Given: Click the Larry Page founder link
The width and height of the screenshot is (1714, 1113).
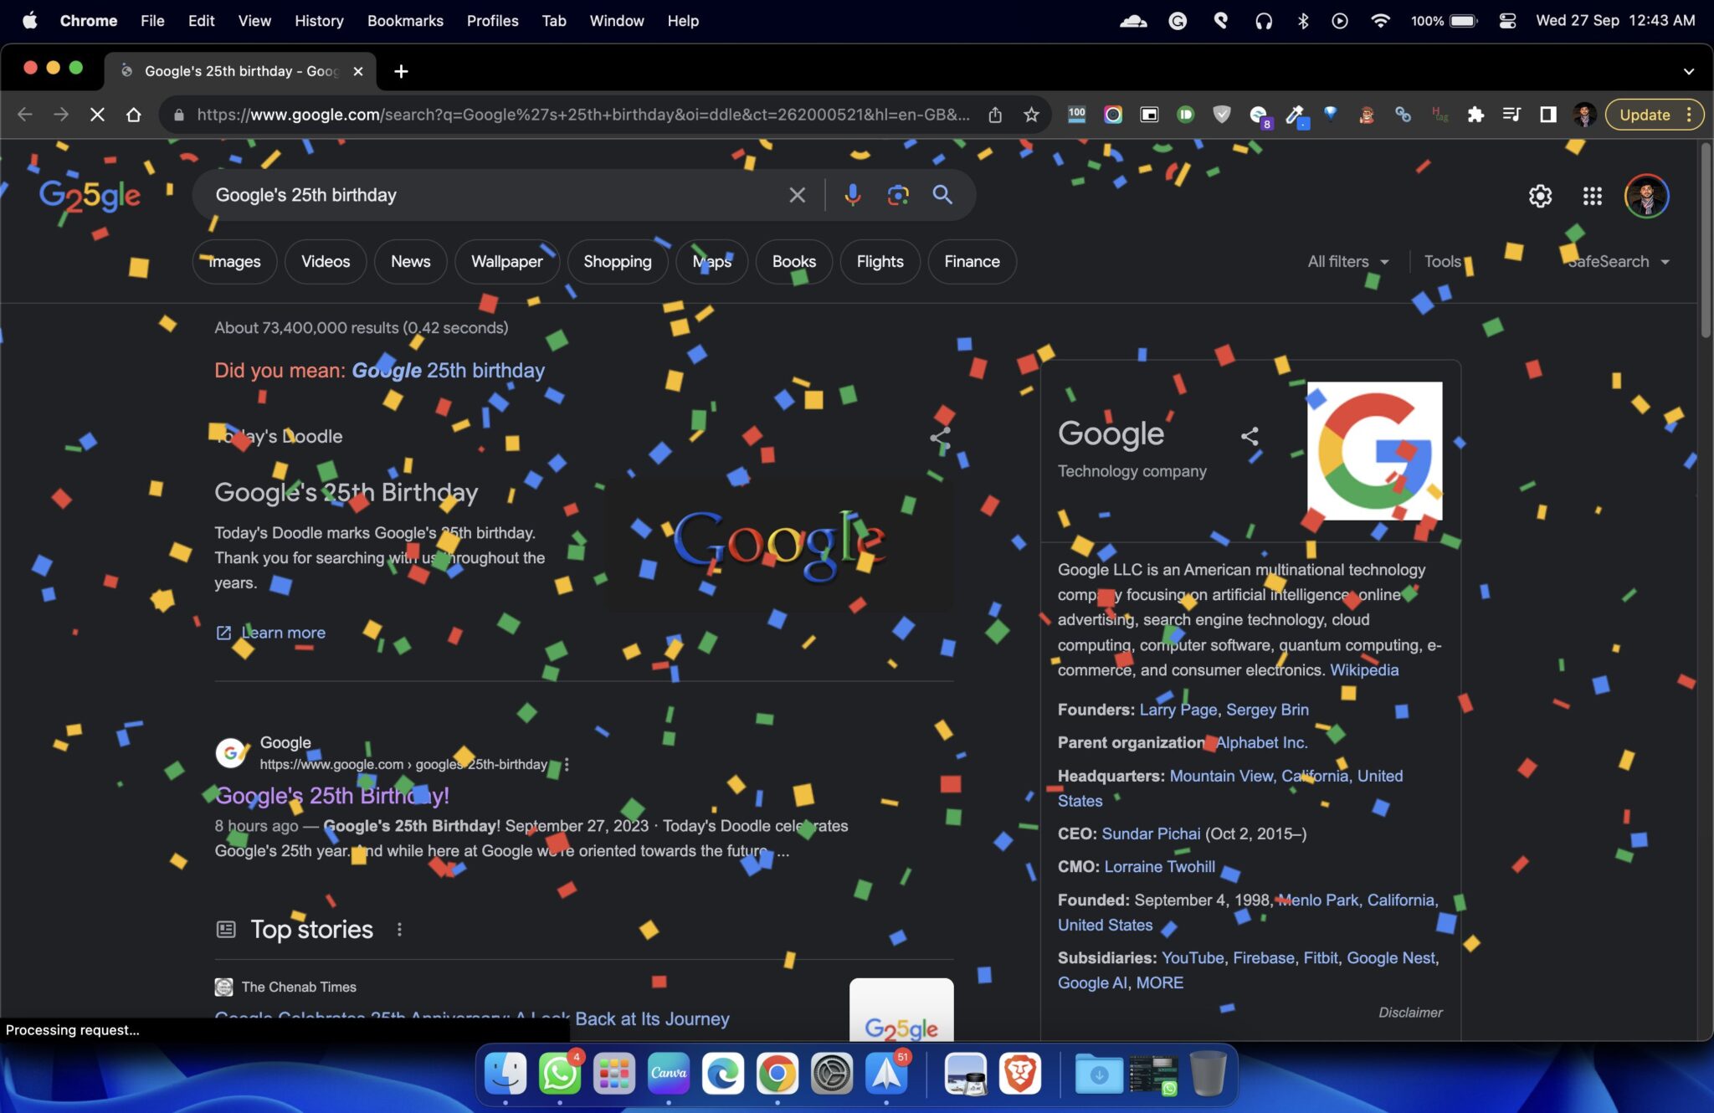Looking at the screenshot, I should click(1178, 710).
